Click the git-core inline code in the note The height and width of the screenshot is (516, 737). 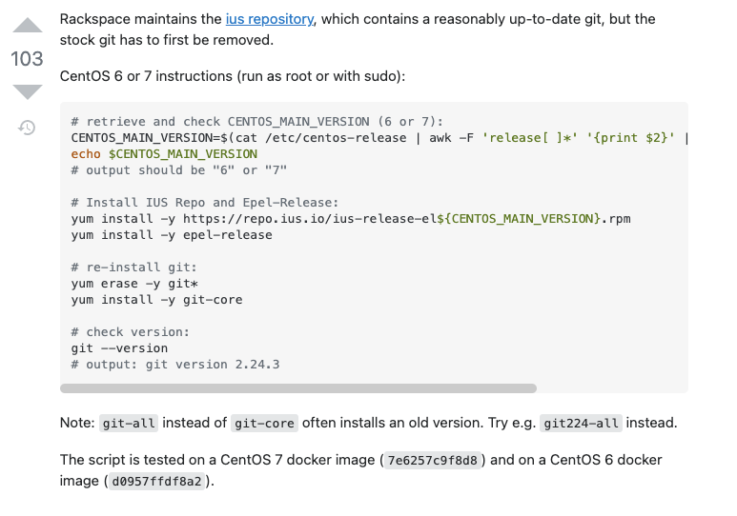(x=264, y=423)
